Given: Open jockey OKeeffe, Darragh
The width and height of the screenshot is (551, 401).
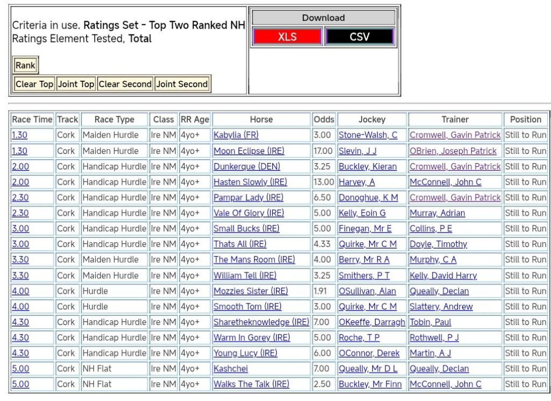Looking at the screenshot, I should pos(371,322).
